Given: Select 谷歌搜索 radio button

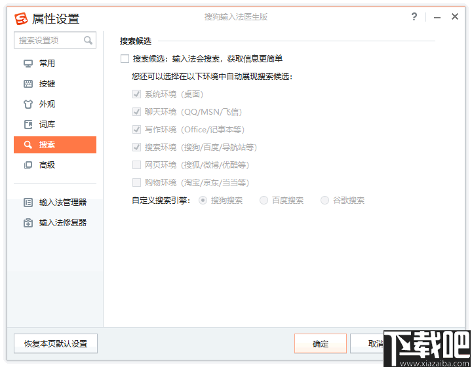Looking at the screenshot, I should coord(324,201).
